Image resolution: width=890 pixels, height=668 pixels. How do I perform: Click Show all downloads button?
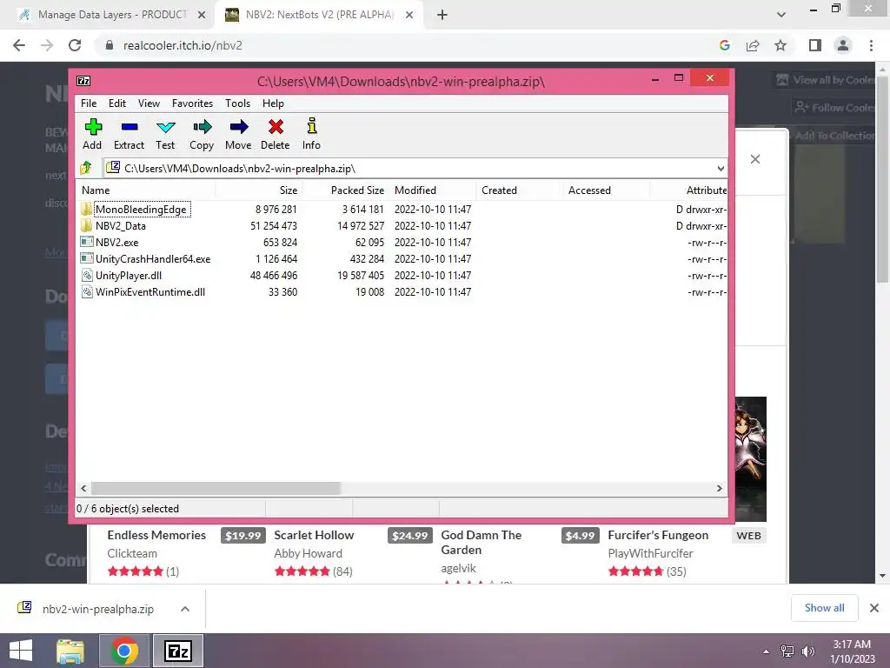(824, 608)
